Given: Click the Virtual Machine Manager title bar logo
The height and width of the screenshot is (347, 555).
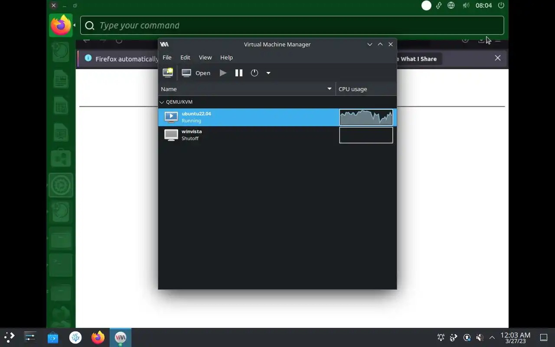Looking at the screenshot, I should pos(164,44).
